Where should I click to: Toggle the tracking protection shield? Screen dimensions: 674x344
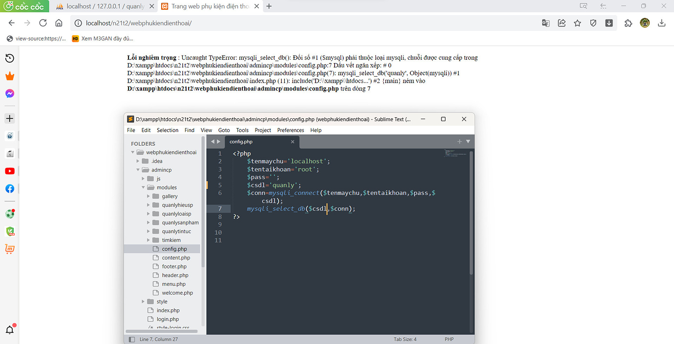(593, 23)
